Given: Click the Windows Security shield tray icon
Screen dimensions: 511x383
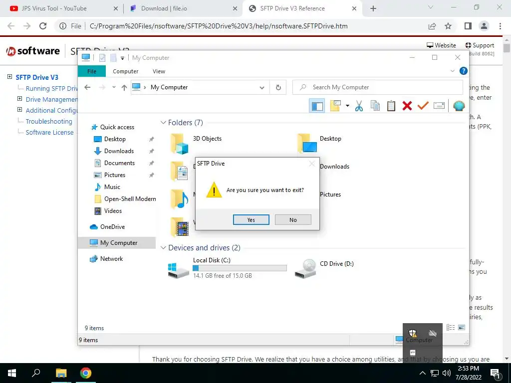Looking at the screenshot, I should (413, 333).
